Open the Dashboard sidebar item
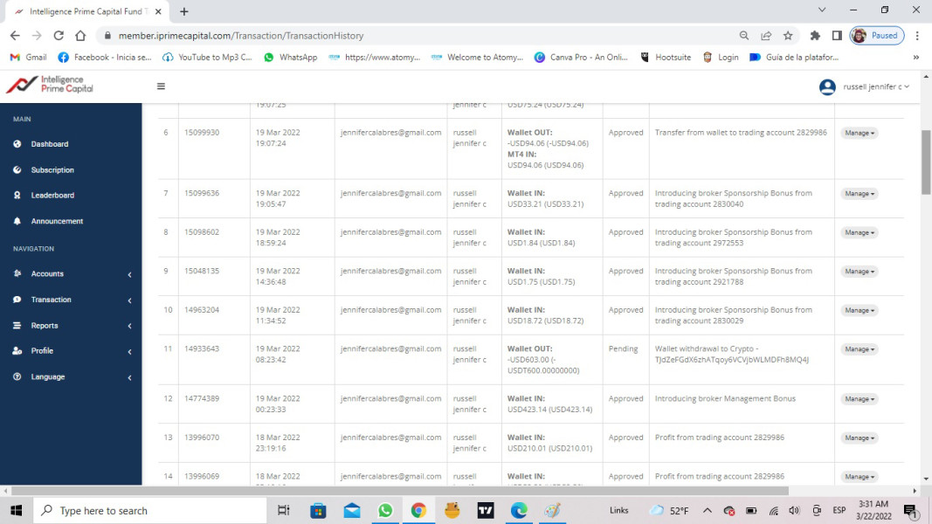The height and width of the screenshot is (524, 932). click(x=49, y=144)
